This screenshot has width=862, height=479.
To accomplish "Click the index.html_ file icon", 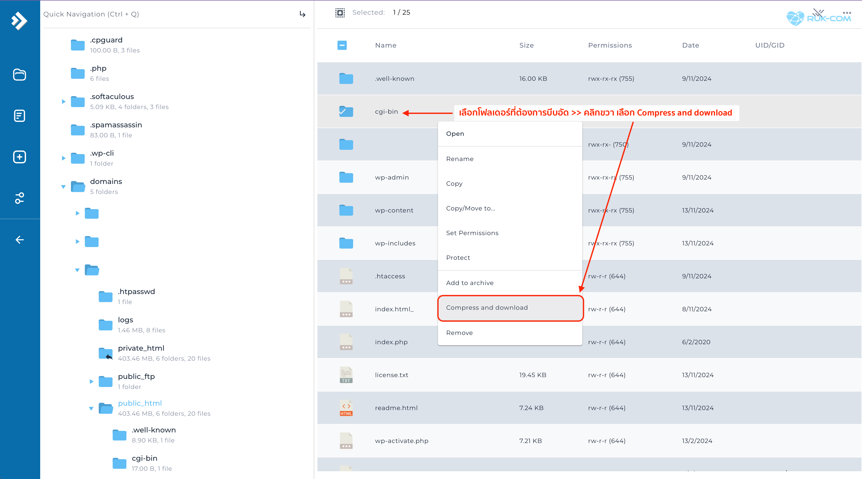I will [x=346, y=309].
